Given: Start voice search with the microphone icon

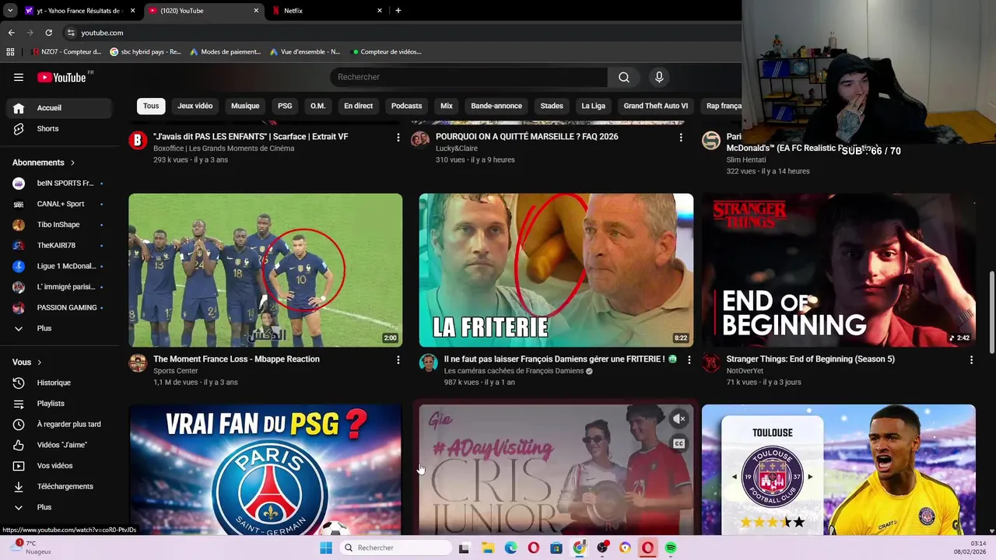Looking at the screenshot, I should pyautogui.click(x=659, y=77).
